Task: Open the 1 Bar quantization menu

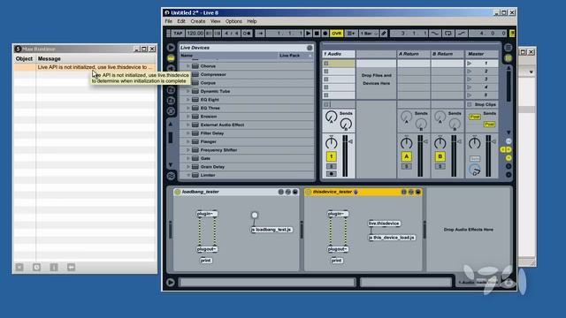Action: click(368, 34)
